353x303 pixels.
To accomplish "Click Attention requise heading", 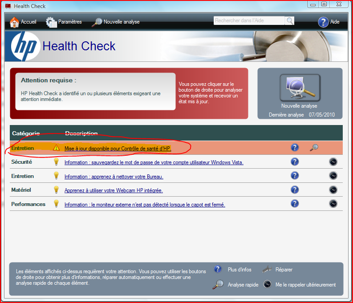I will [x=49, y=80].
